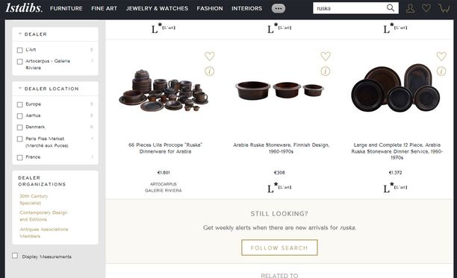The image size is (457, 278).
Task: Show info for Arabia Ruska Stoneware bowls
Action: point(326,72)
